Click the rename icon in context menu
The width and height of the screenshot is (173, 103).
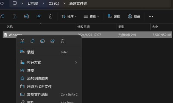tap(43, 41)
